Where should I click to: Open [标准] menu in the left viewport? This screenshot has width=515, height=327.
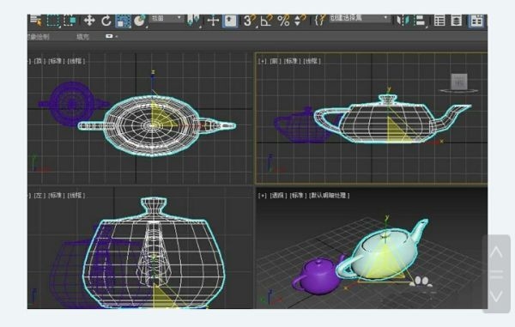[56, 196]
